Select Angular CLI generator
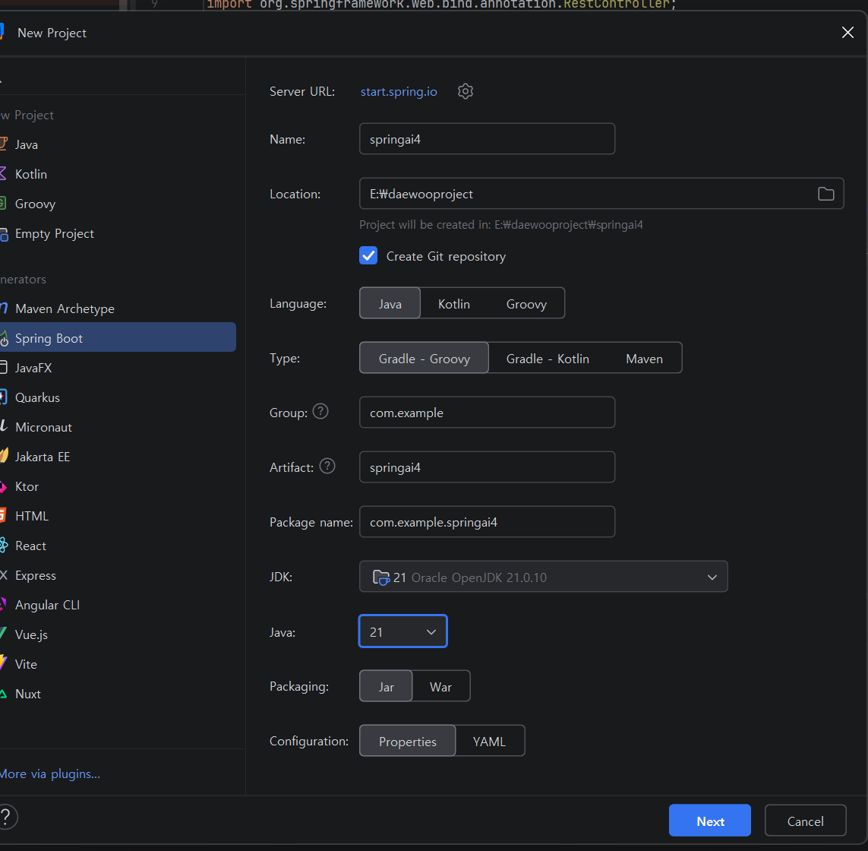 118,605
